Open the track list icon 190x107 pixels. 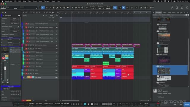pos(3,12)
